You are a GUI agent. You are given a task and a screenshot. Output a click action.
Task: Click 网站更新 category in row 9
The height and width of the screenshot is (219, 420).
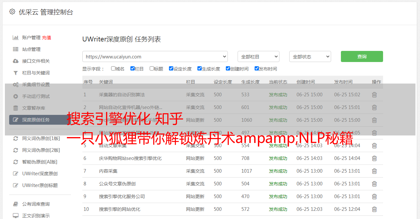[195, 196]
